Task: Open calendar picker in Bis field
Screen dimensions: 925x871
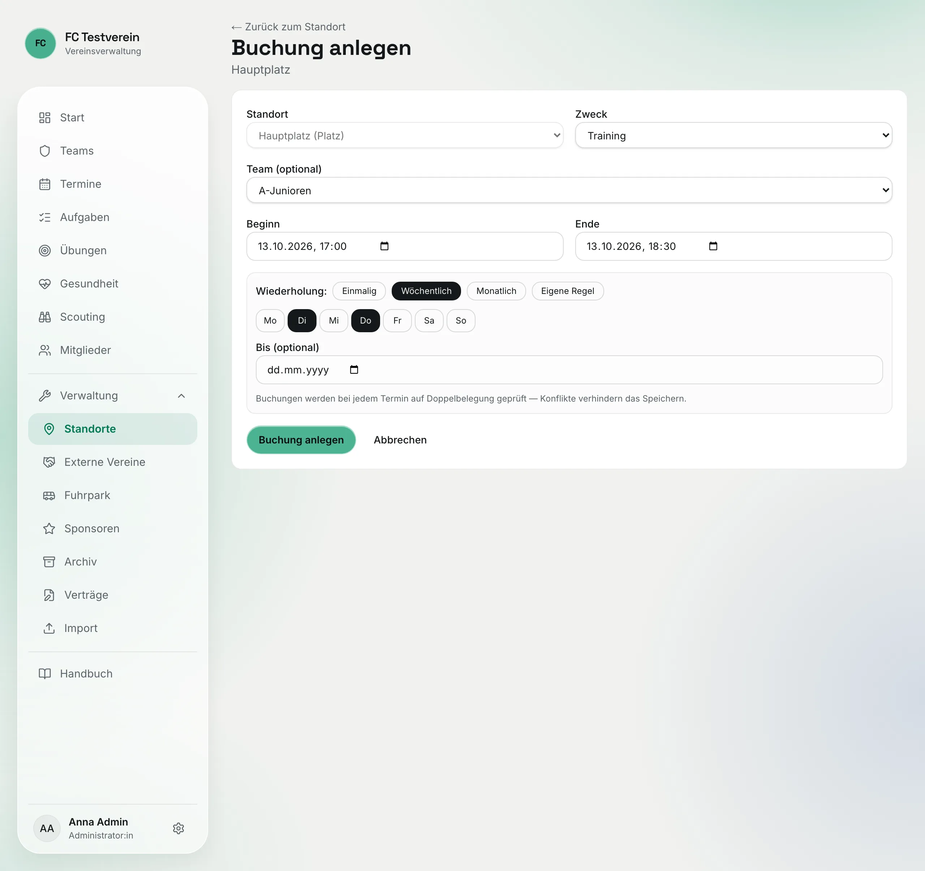Action: [x=354, y=370]
